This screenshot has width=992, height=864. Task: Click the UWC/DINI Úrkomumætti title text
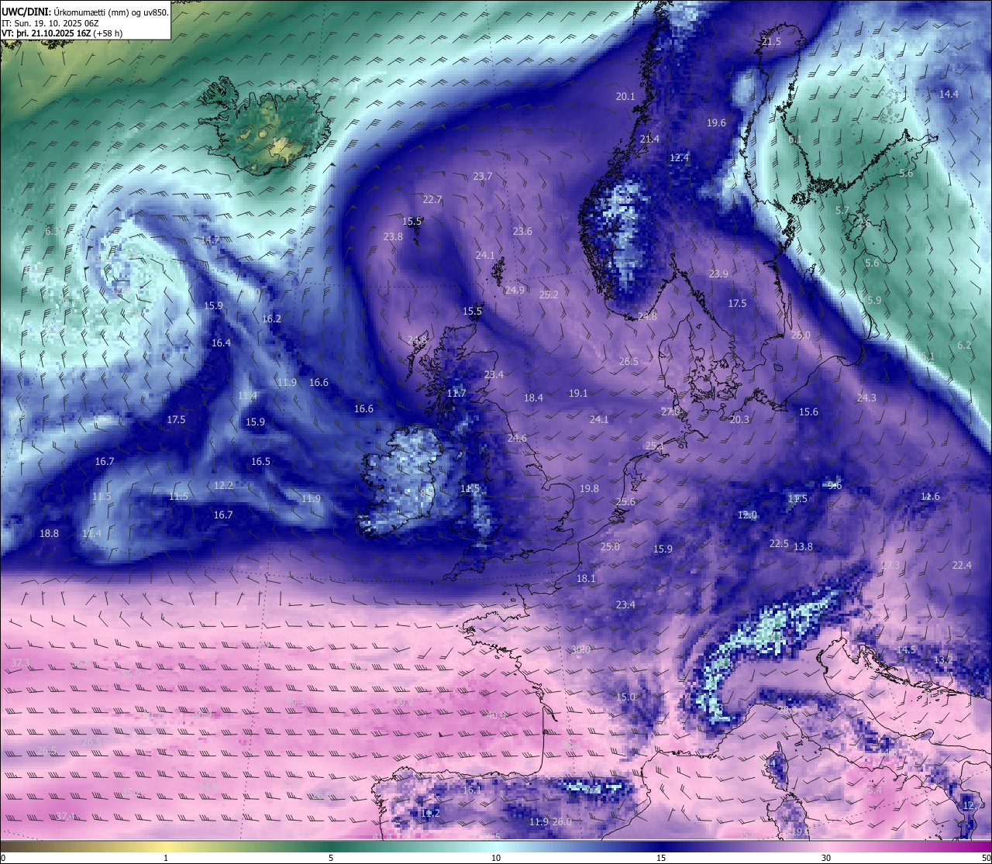click(85, 12)
